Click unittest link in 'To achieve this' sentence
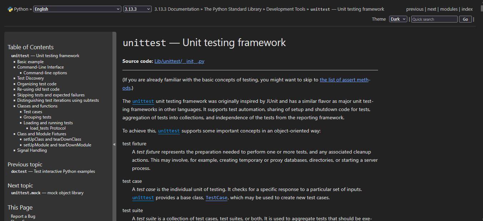Screen dimensions: 483x221 (169, 131)
